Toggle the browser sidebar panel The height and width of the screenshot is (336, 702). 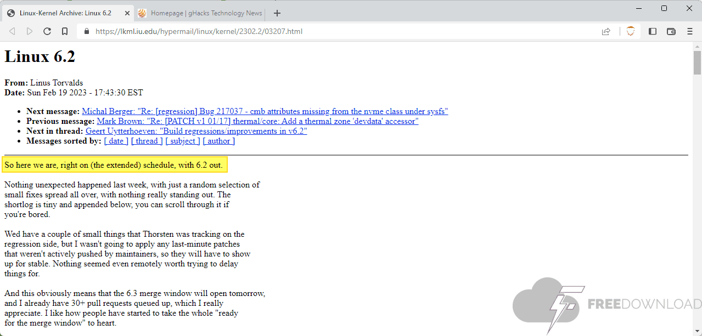click(x=653, y=31)
